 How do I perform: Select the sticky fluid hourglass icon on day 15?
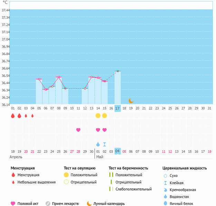(x=105, y=144)
